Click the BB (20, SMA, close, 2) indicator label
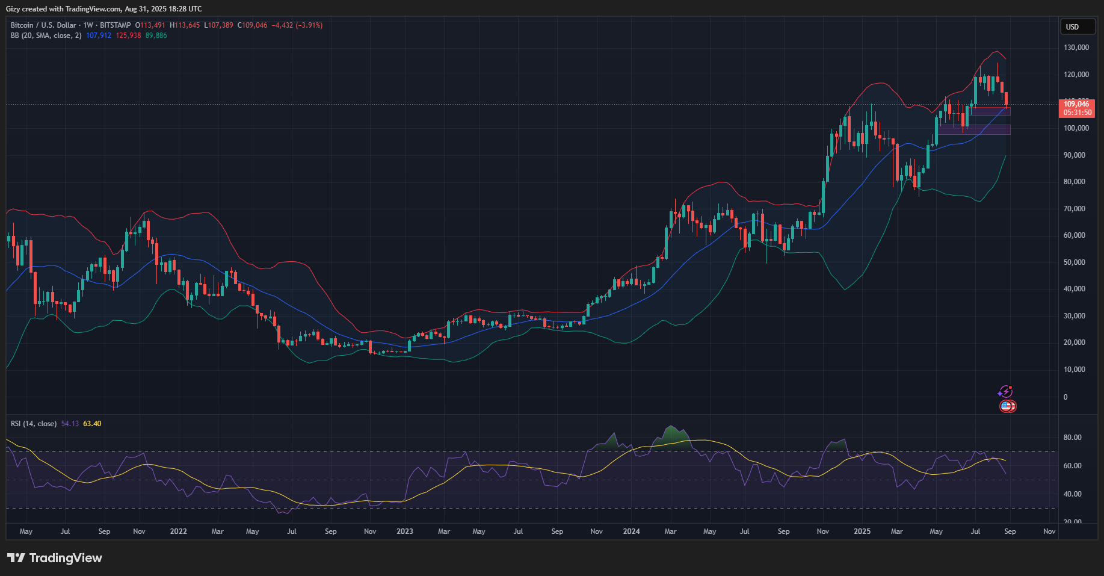The width and height of the screenshot is (1104, 576). click(x=46, y=36)
